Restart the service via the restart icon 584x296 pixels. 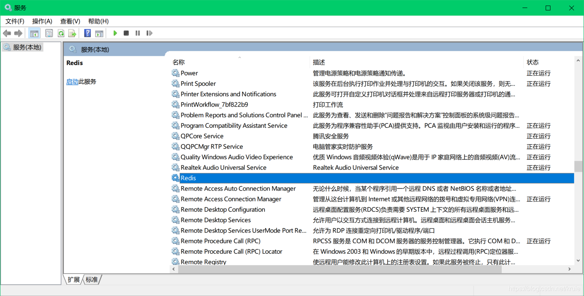tap(149, 33)
